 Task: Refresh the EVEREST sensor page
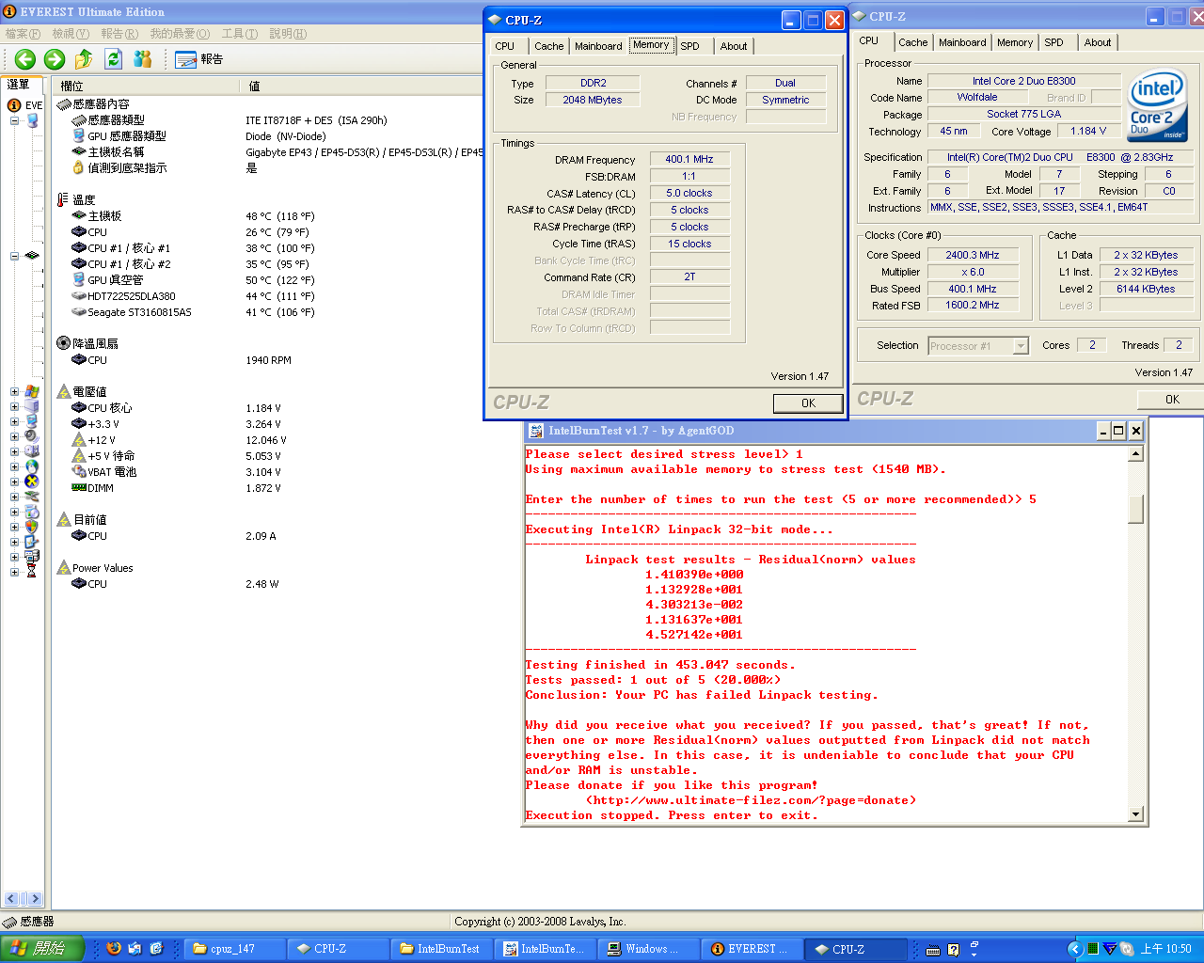pyautogui.click(x=113, y=59)
